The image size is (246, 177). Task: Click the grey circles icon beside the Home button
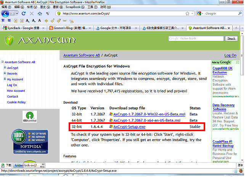coord(48,13)
